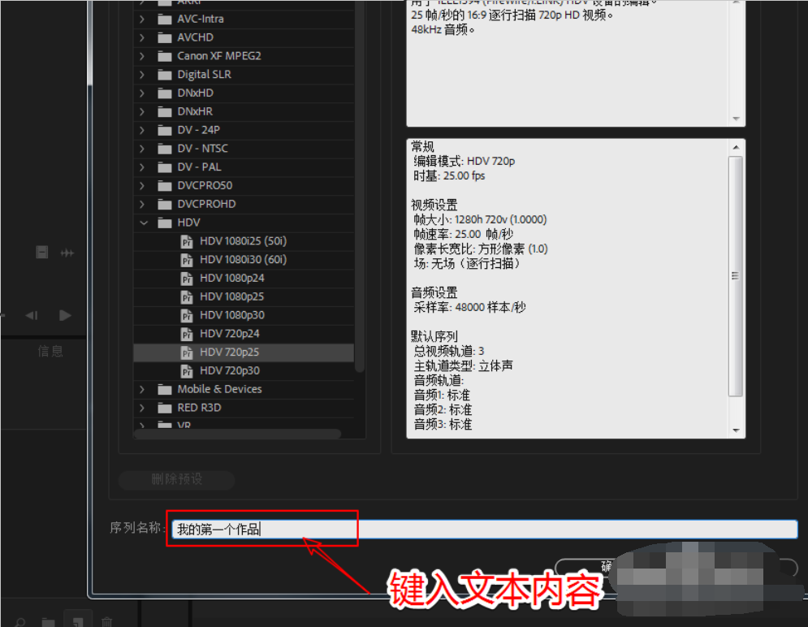
Task: Click the 删除预设 button
Action: [x=177, y=480]
